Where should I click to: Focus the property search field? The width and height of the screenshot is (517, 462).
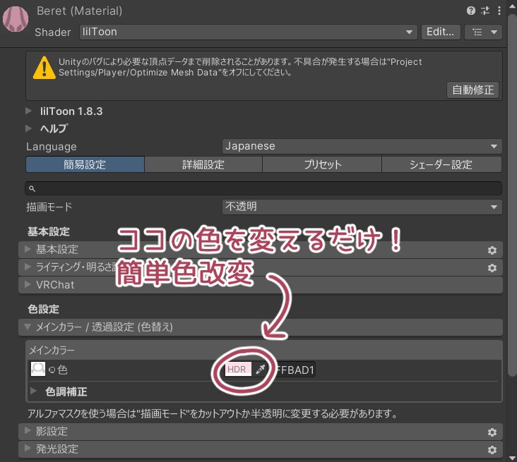[x=263, y=188]
